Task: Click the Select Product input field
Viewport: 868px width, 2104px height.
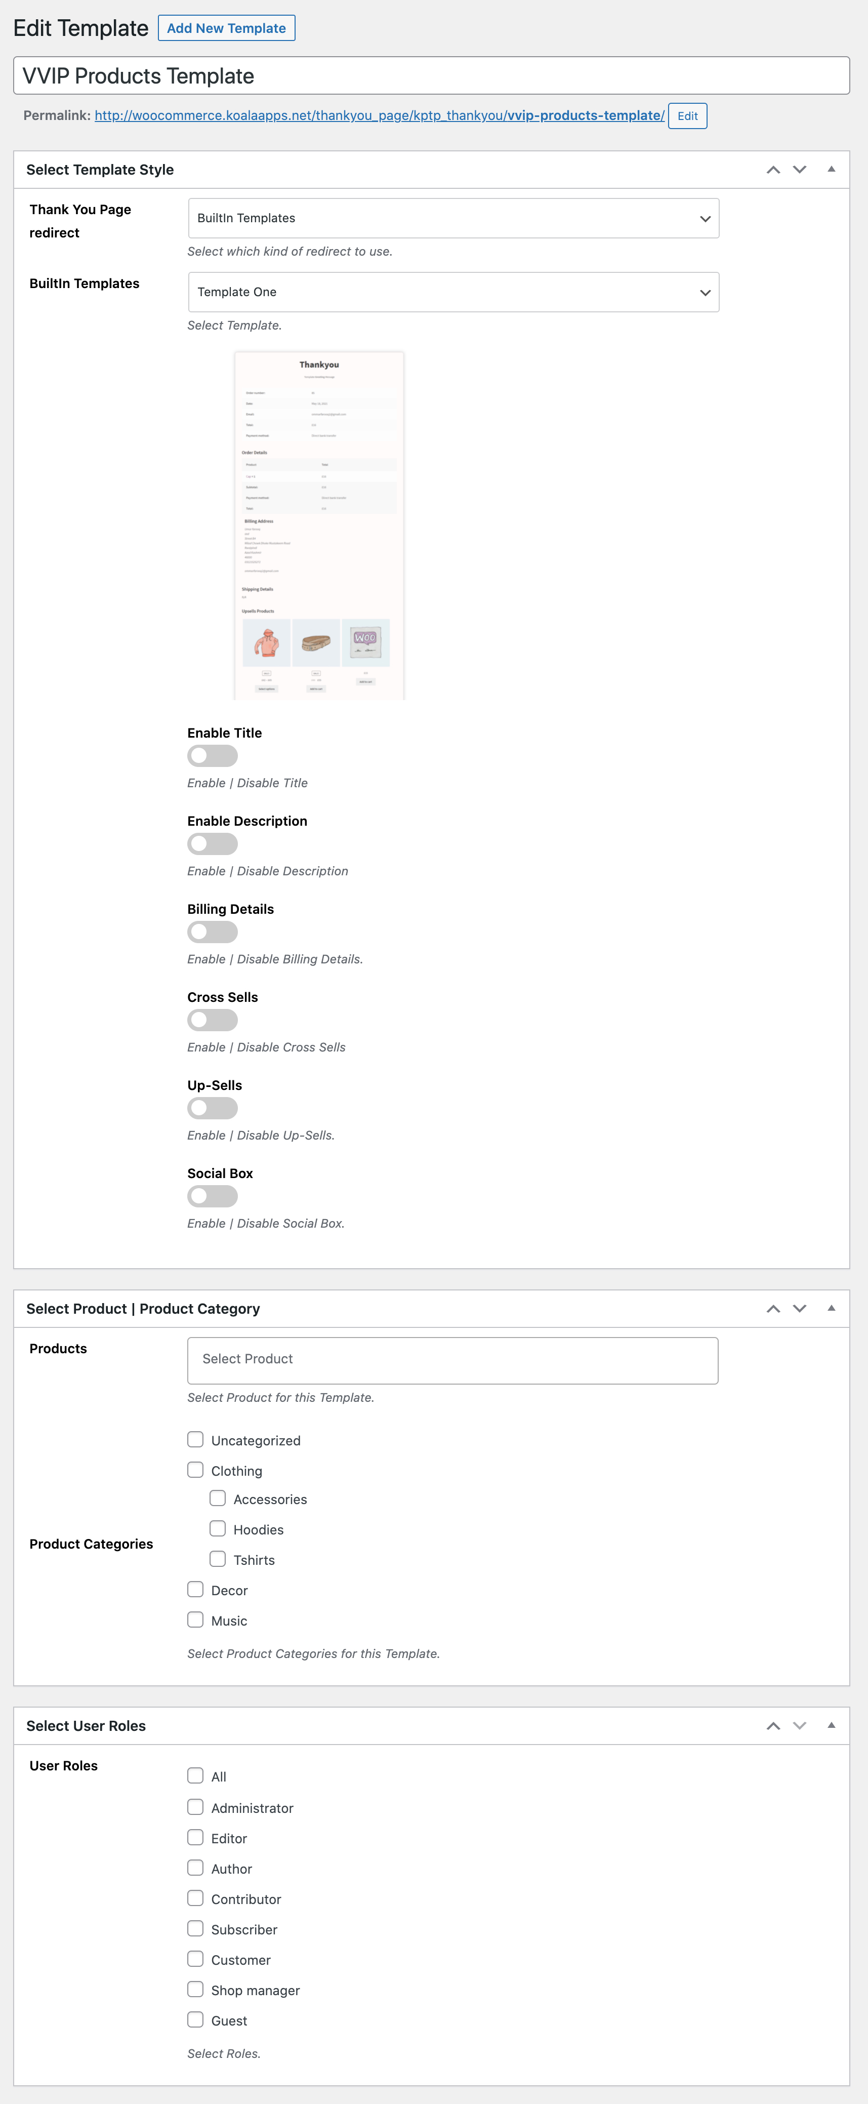Action: point(452,1360)
